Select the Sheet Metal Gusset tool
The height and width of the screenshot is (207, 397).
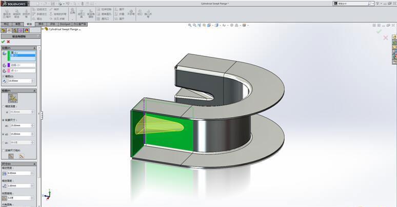click(91, 14)
